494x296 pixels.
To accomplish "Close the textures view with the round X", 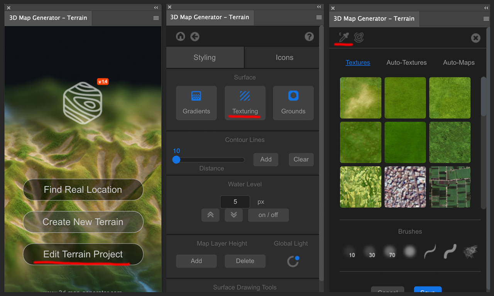I will click(x=475, y=38).
